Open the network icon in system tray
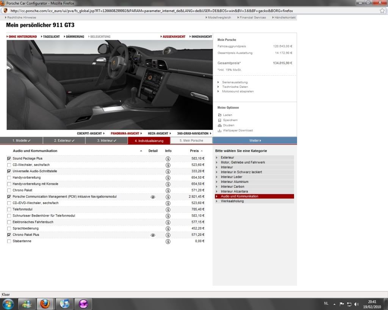The height and width of the screenshot is (310, 388). [349, 304]
